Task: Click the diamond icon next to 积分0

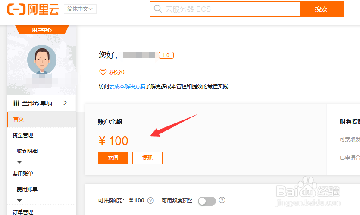Action: pyautogui.click(x=103, y=72)
